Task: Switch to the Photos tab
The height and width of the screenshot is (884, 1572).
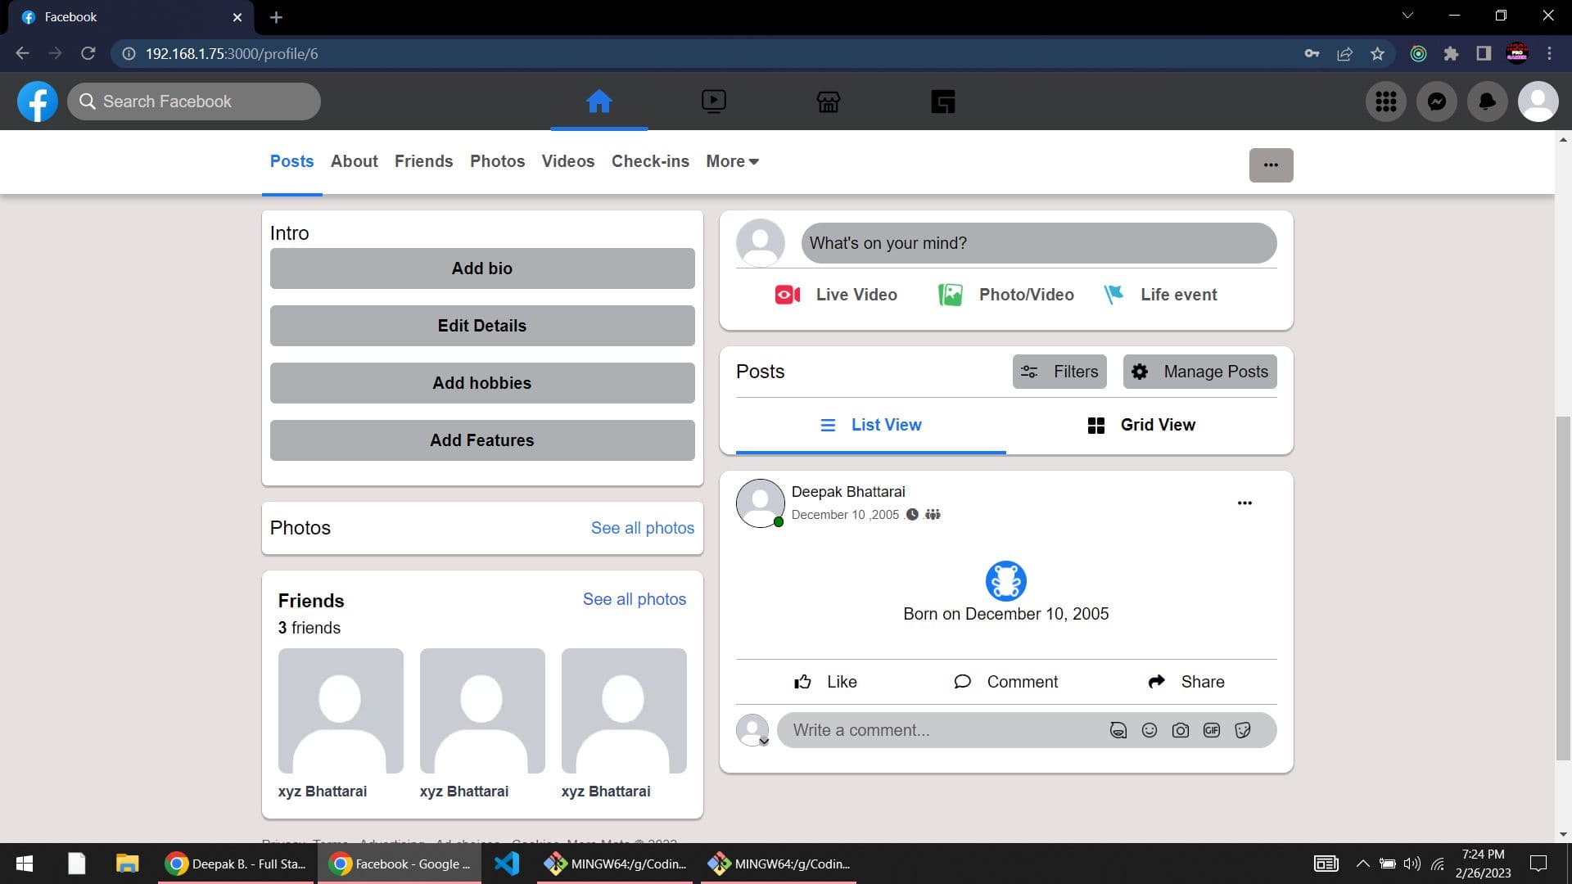Action: click(x=497, y=161)
